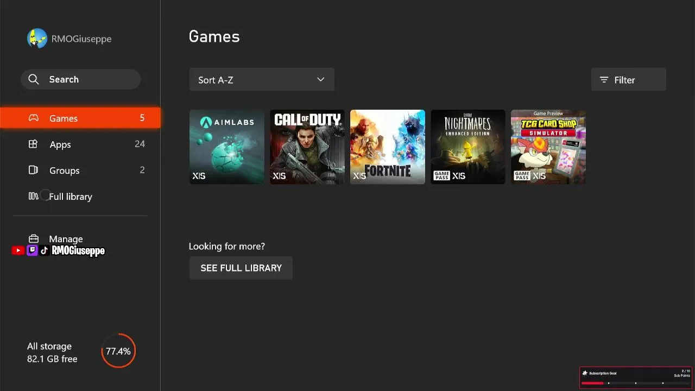Click the Search magnifier icon
695x391 pixels.
click(34, 79)
